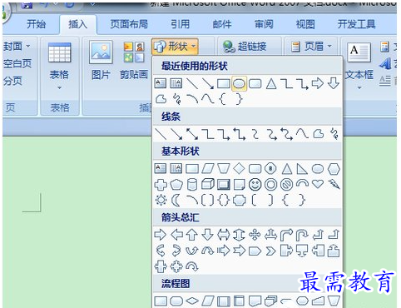Choose the four-way quad arrow in 箭头总汇

click(255, 235)
